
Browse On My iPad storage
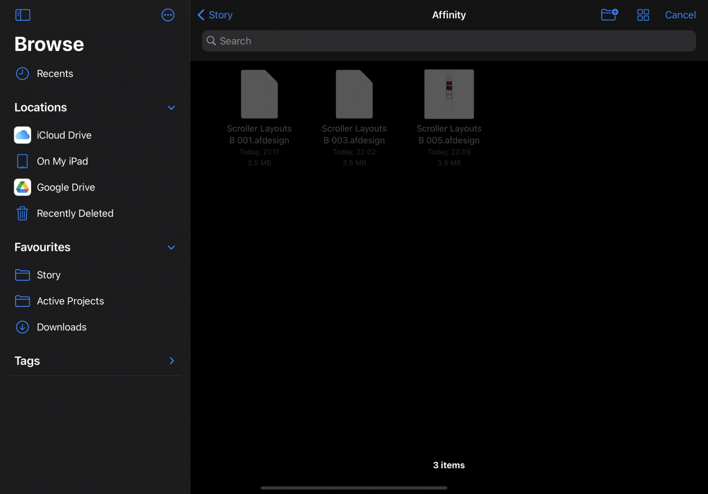[62, 161]
